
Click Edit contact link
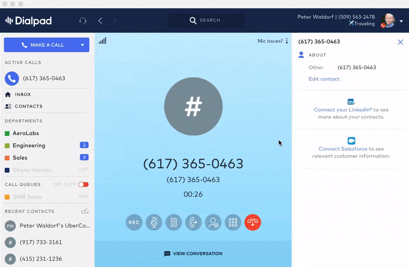coord(324,79)
